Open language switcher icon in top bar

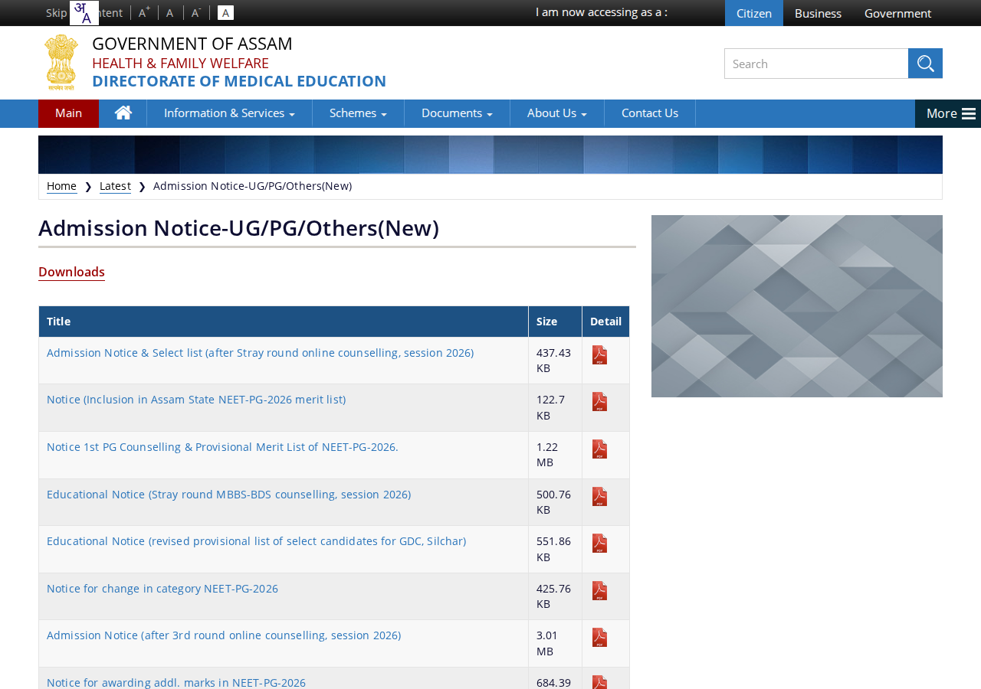pos(84,13)
